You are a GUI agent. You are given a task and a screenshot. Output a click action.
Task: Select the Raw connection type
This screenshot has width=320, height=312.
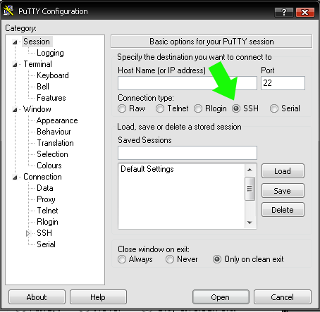pyautogui.click(x=122, y=108)
